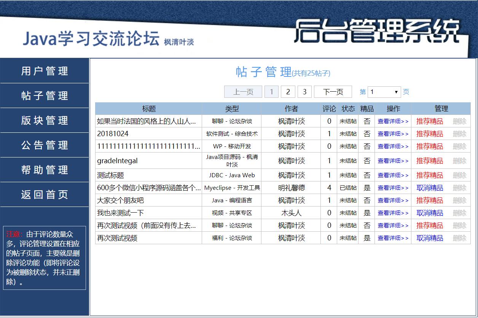The width and height of the screenshot is (478, 318).
Task: Click the 类型 column header
Action: pos(232,109)
